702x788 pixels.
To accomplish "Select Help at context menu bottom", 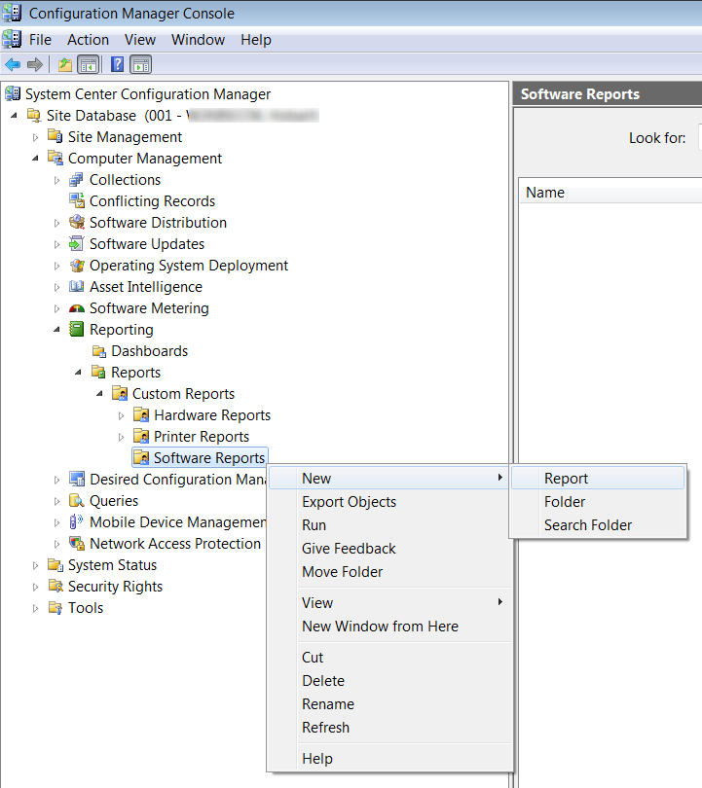I will 389,759.
